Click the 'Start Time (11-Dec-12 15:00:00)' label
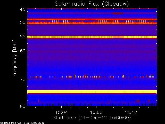This screenshot has width=165, height=124. click(92, 118)
